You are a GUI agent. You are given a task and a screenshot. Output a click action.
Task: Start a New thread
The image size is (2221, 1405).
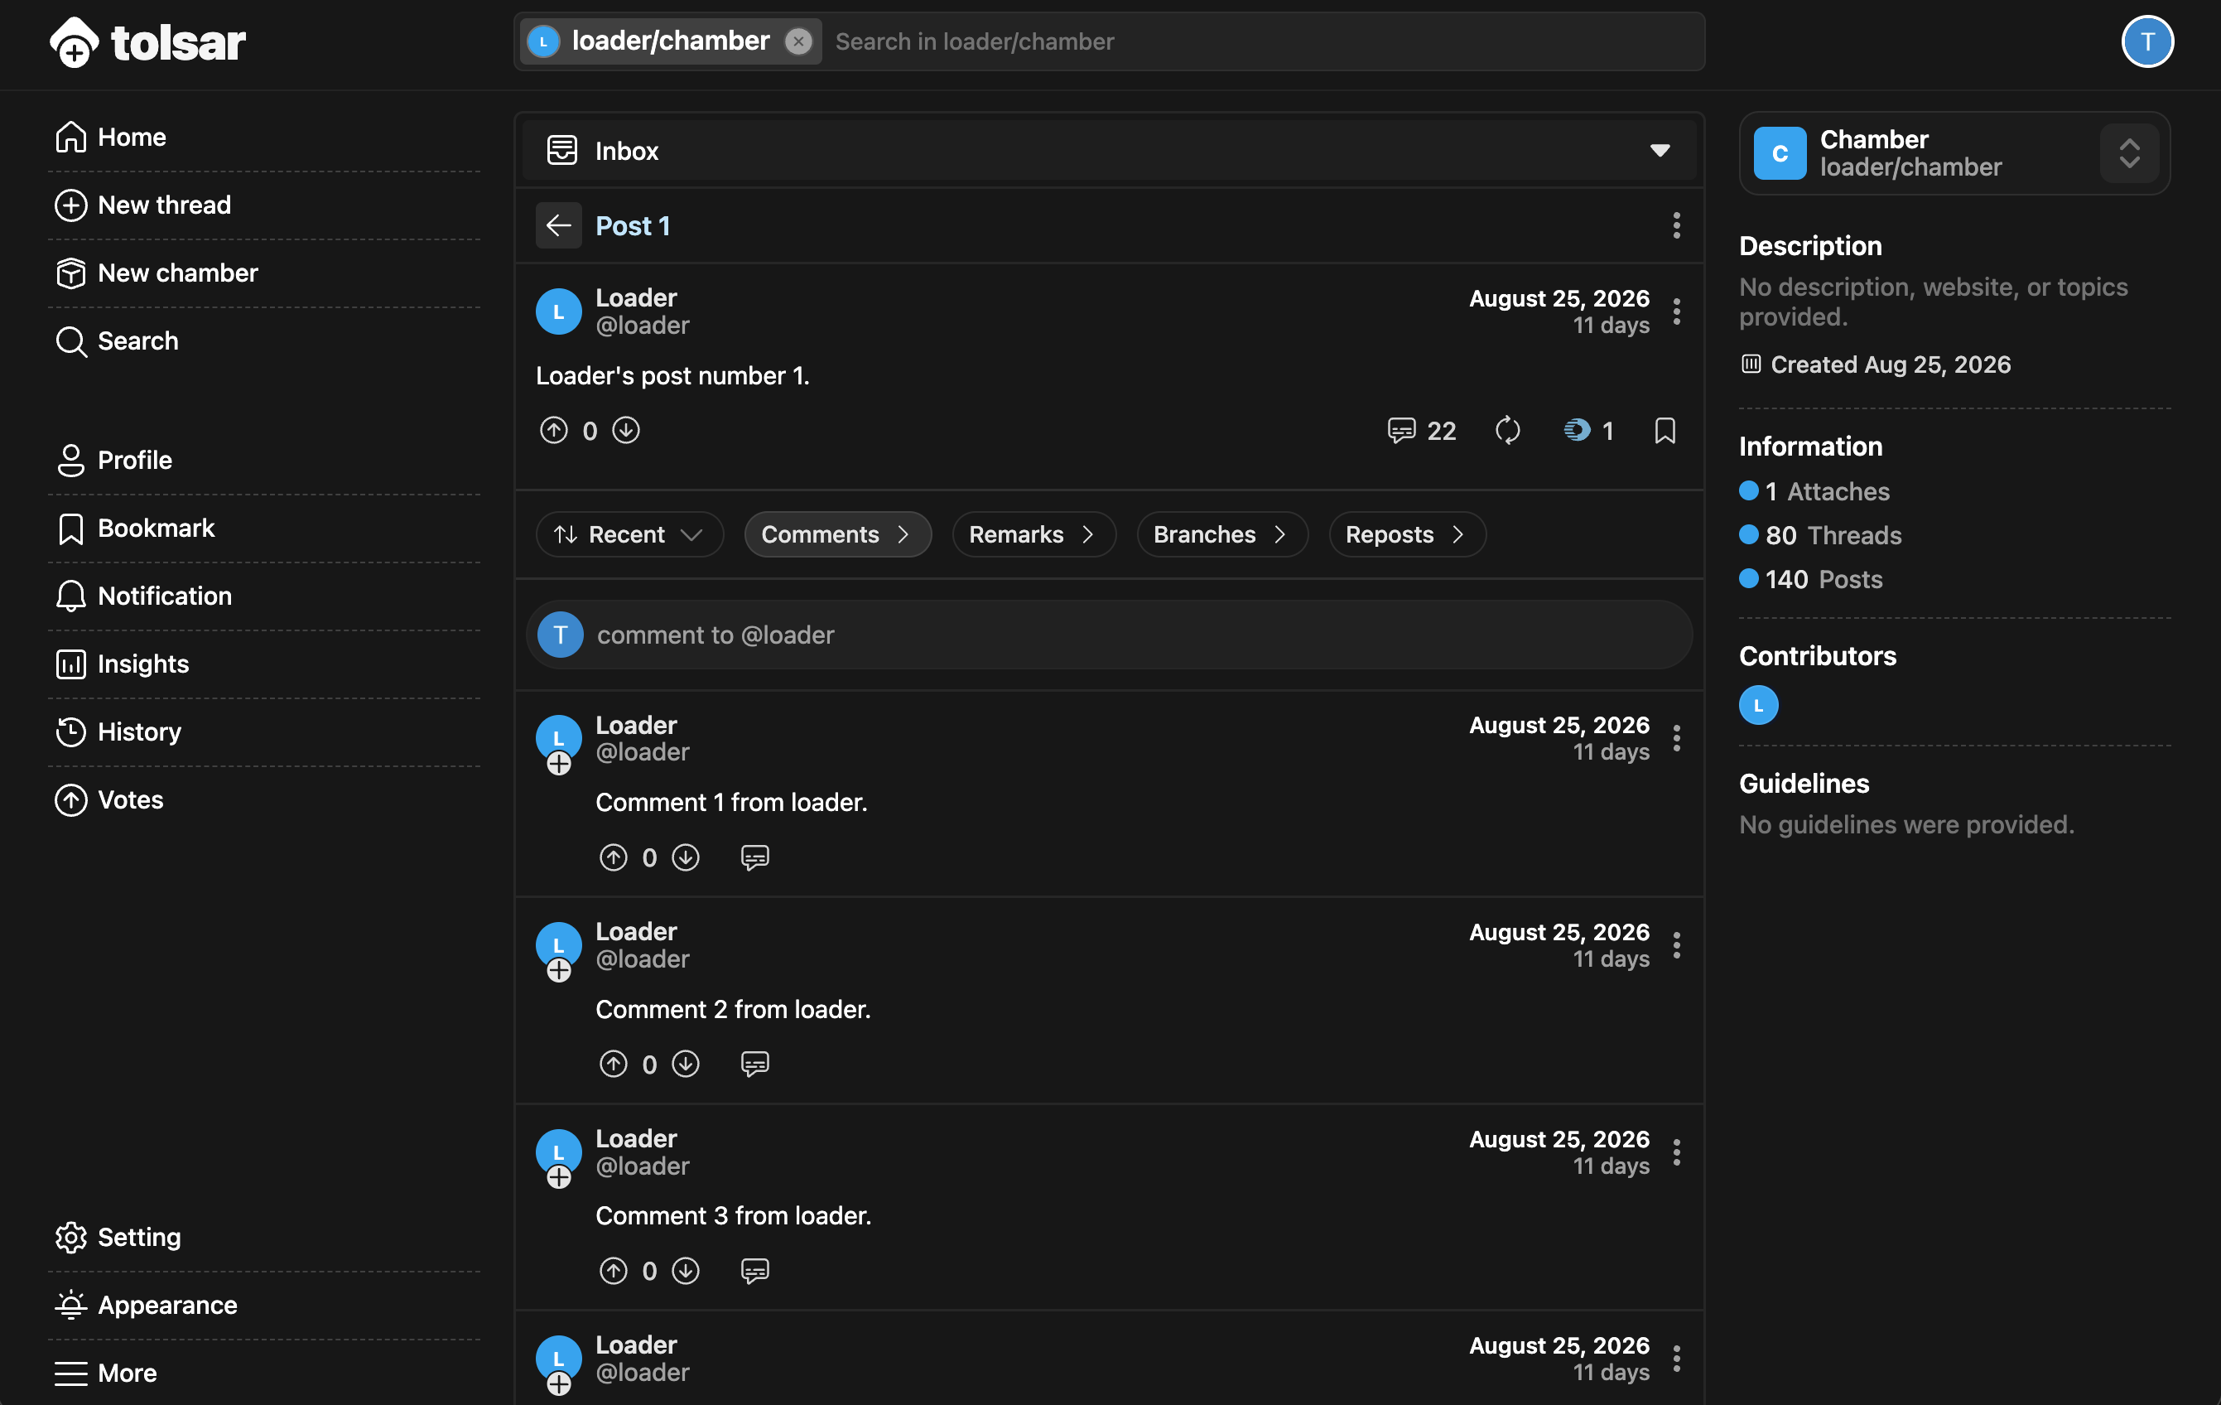264,205
